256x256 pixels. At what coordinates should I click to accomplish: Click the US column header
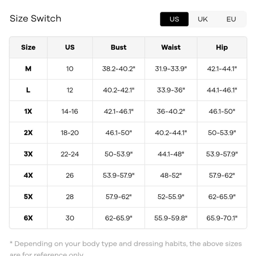pyautogui.click(x=70, y=47)
